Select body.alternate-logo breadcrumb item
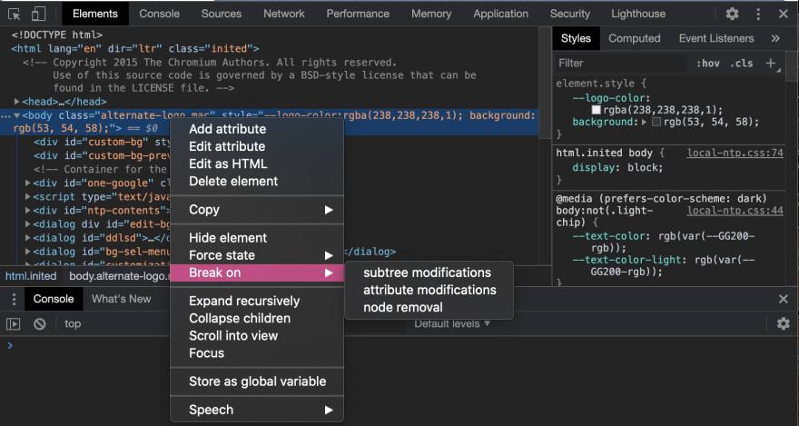 pos(119,276)
